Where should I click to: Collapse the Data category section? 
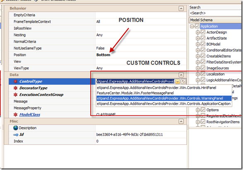(181, 75)
